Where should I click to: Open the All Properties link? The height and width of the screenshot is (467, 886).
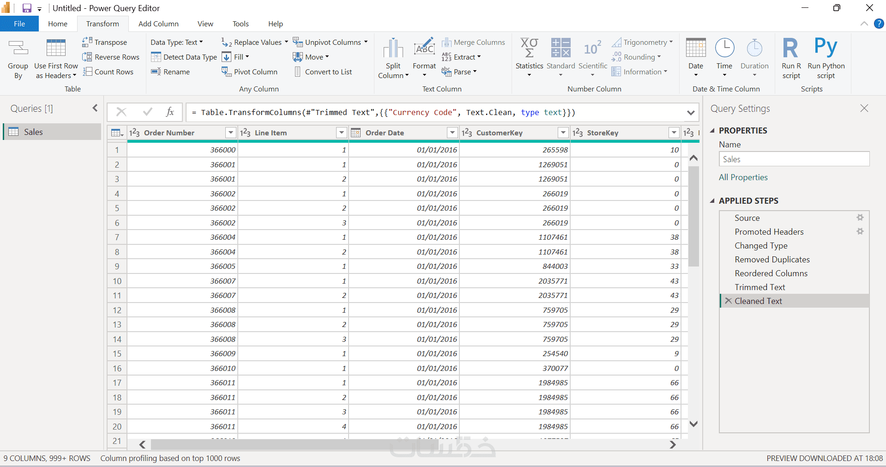coord(743,177)
